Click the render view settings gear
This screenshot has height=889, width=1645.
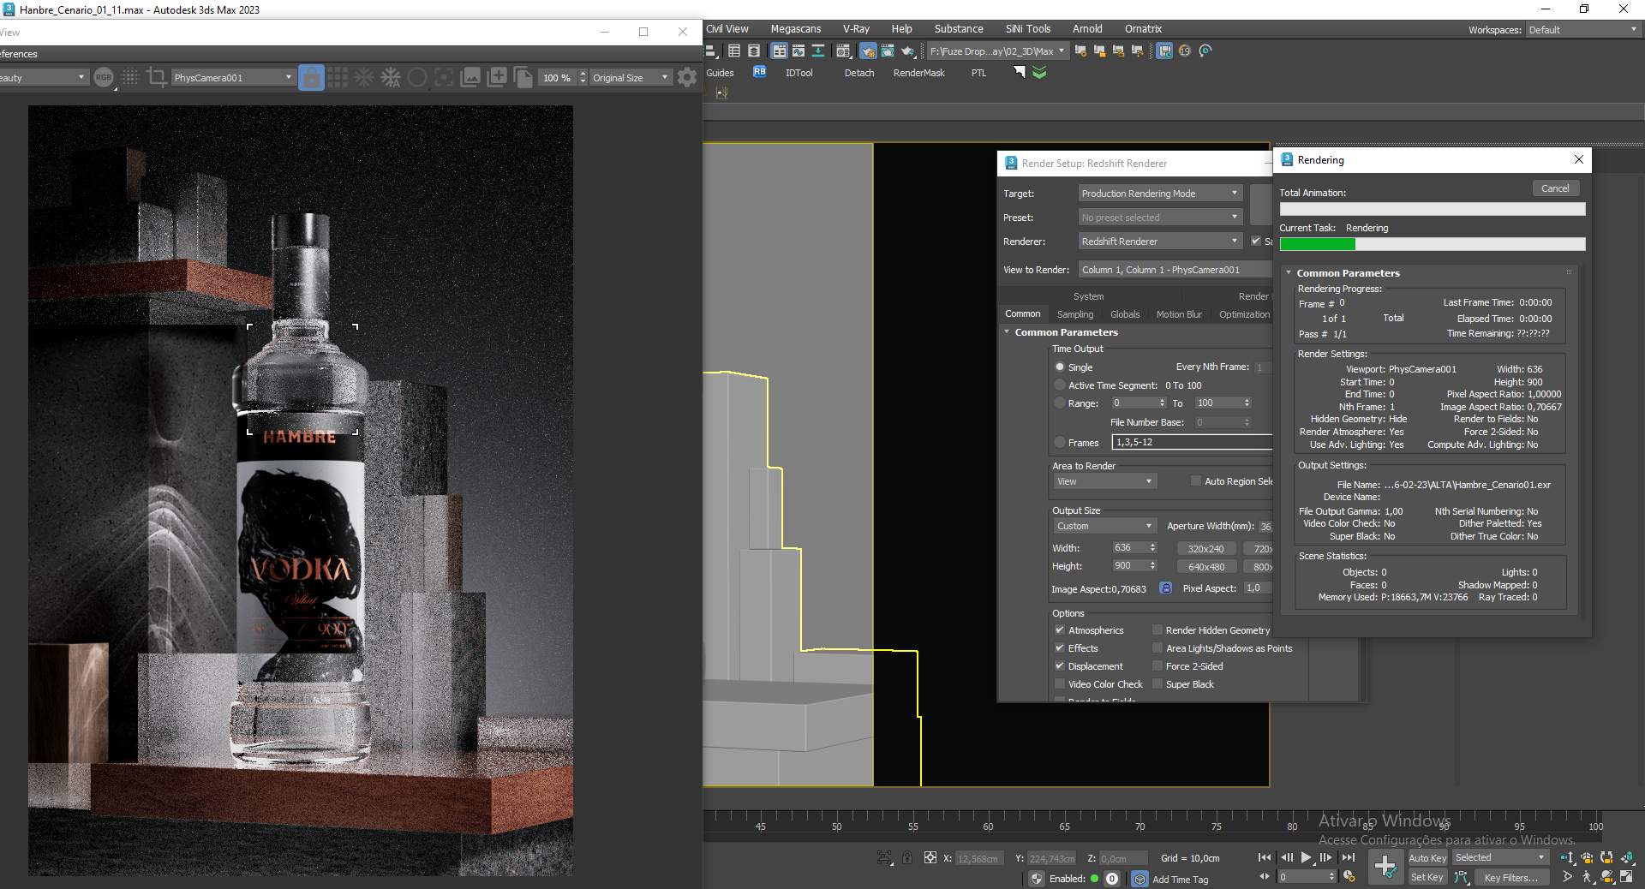point(686,78)
